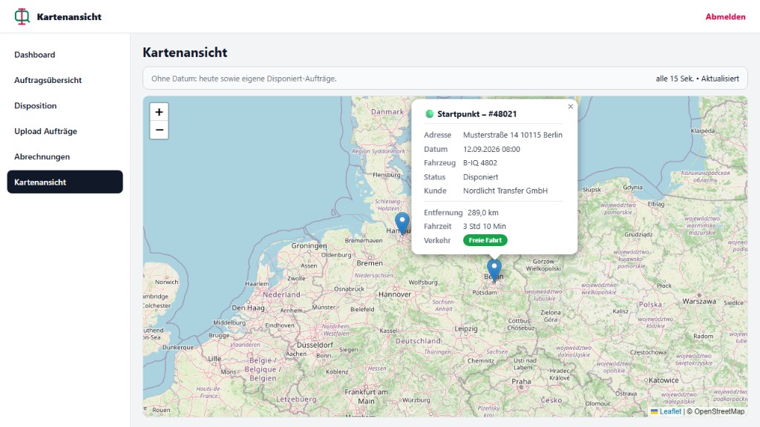Click the Berlin map marker pin
The image size is (760, 427).
coord(494,270)
